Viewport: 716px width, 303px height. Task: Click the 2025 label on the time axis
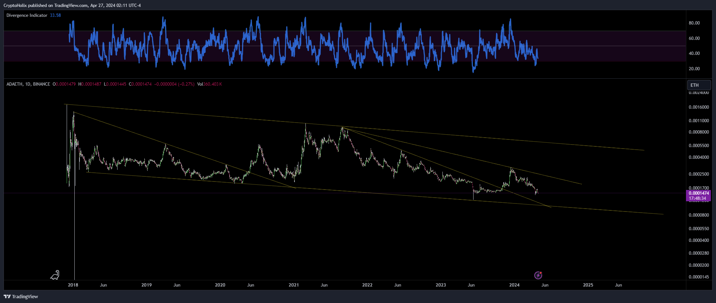pos(588,285)
